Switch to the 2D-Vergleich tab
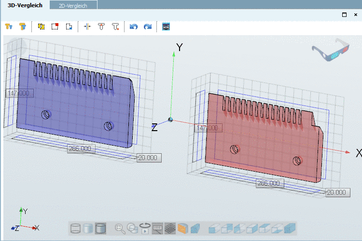 [x=73, y=5]
